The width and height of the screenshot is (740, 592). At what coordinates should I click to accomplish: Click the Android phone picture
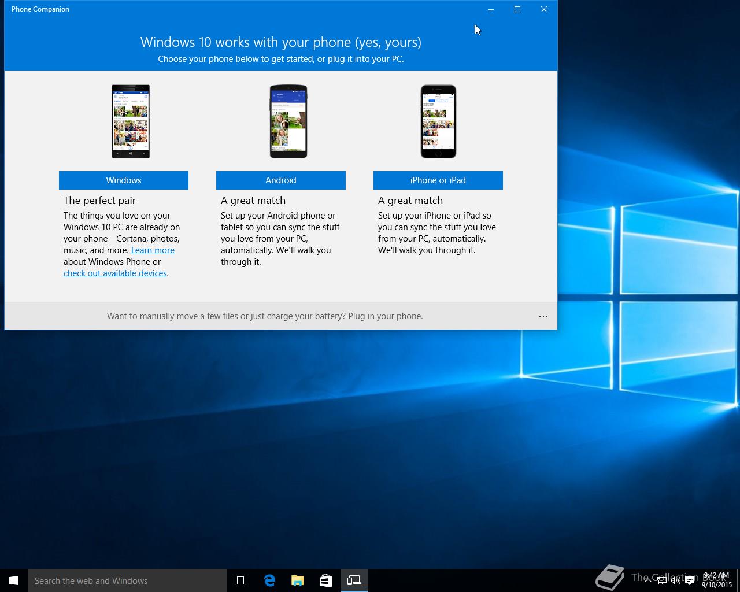[288, 121]
